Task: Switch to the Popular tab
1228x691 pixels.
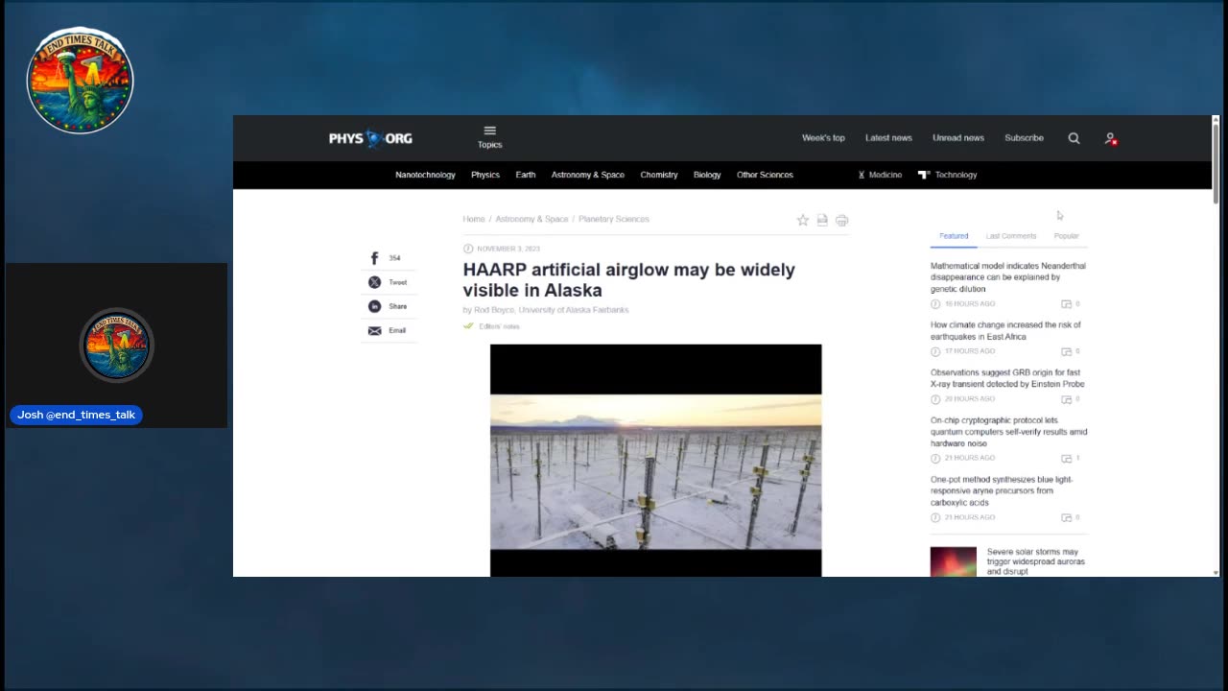Action: click(1067, 236)
